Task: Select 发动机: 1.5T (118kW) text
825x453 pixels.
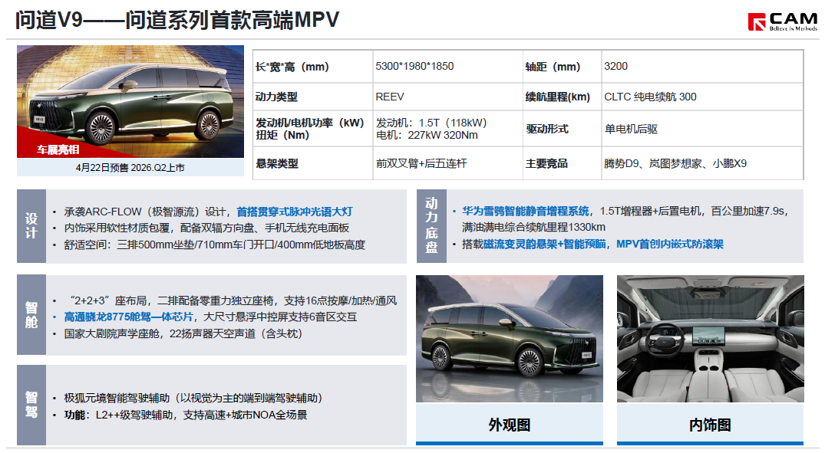Action: 431,123
